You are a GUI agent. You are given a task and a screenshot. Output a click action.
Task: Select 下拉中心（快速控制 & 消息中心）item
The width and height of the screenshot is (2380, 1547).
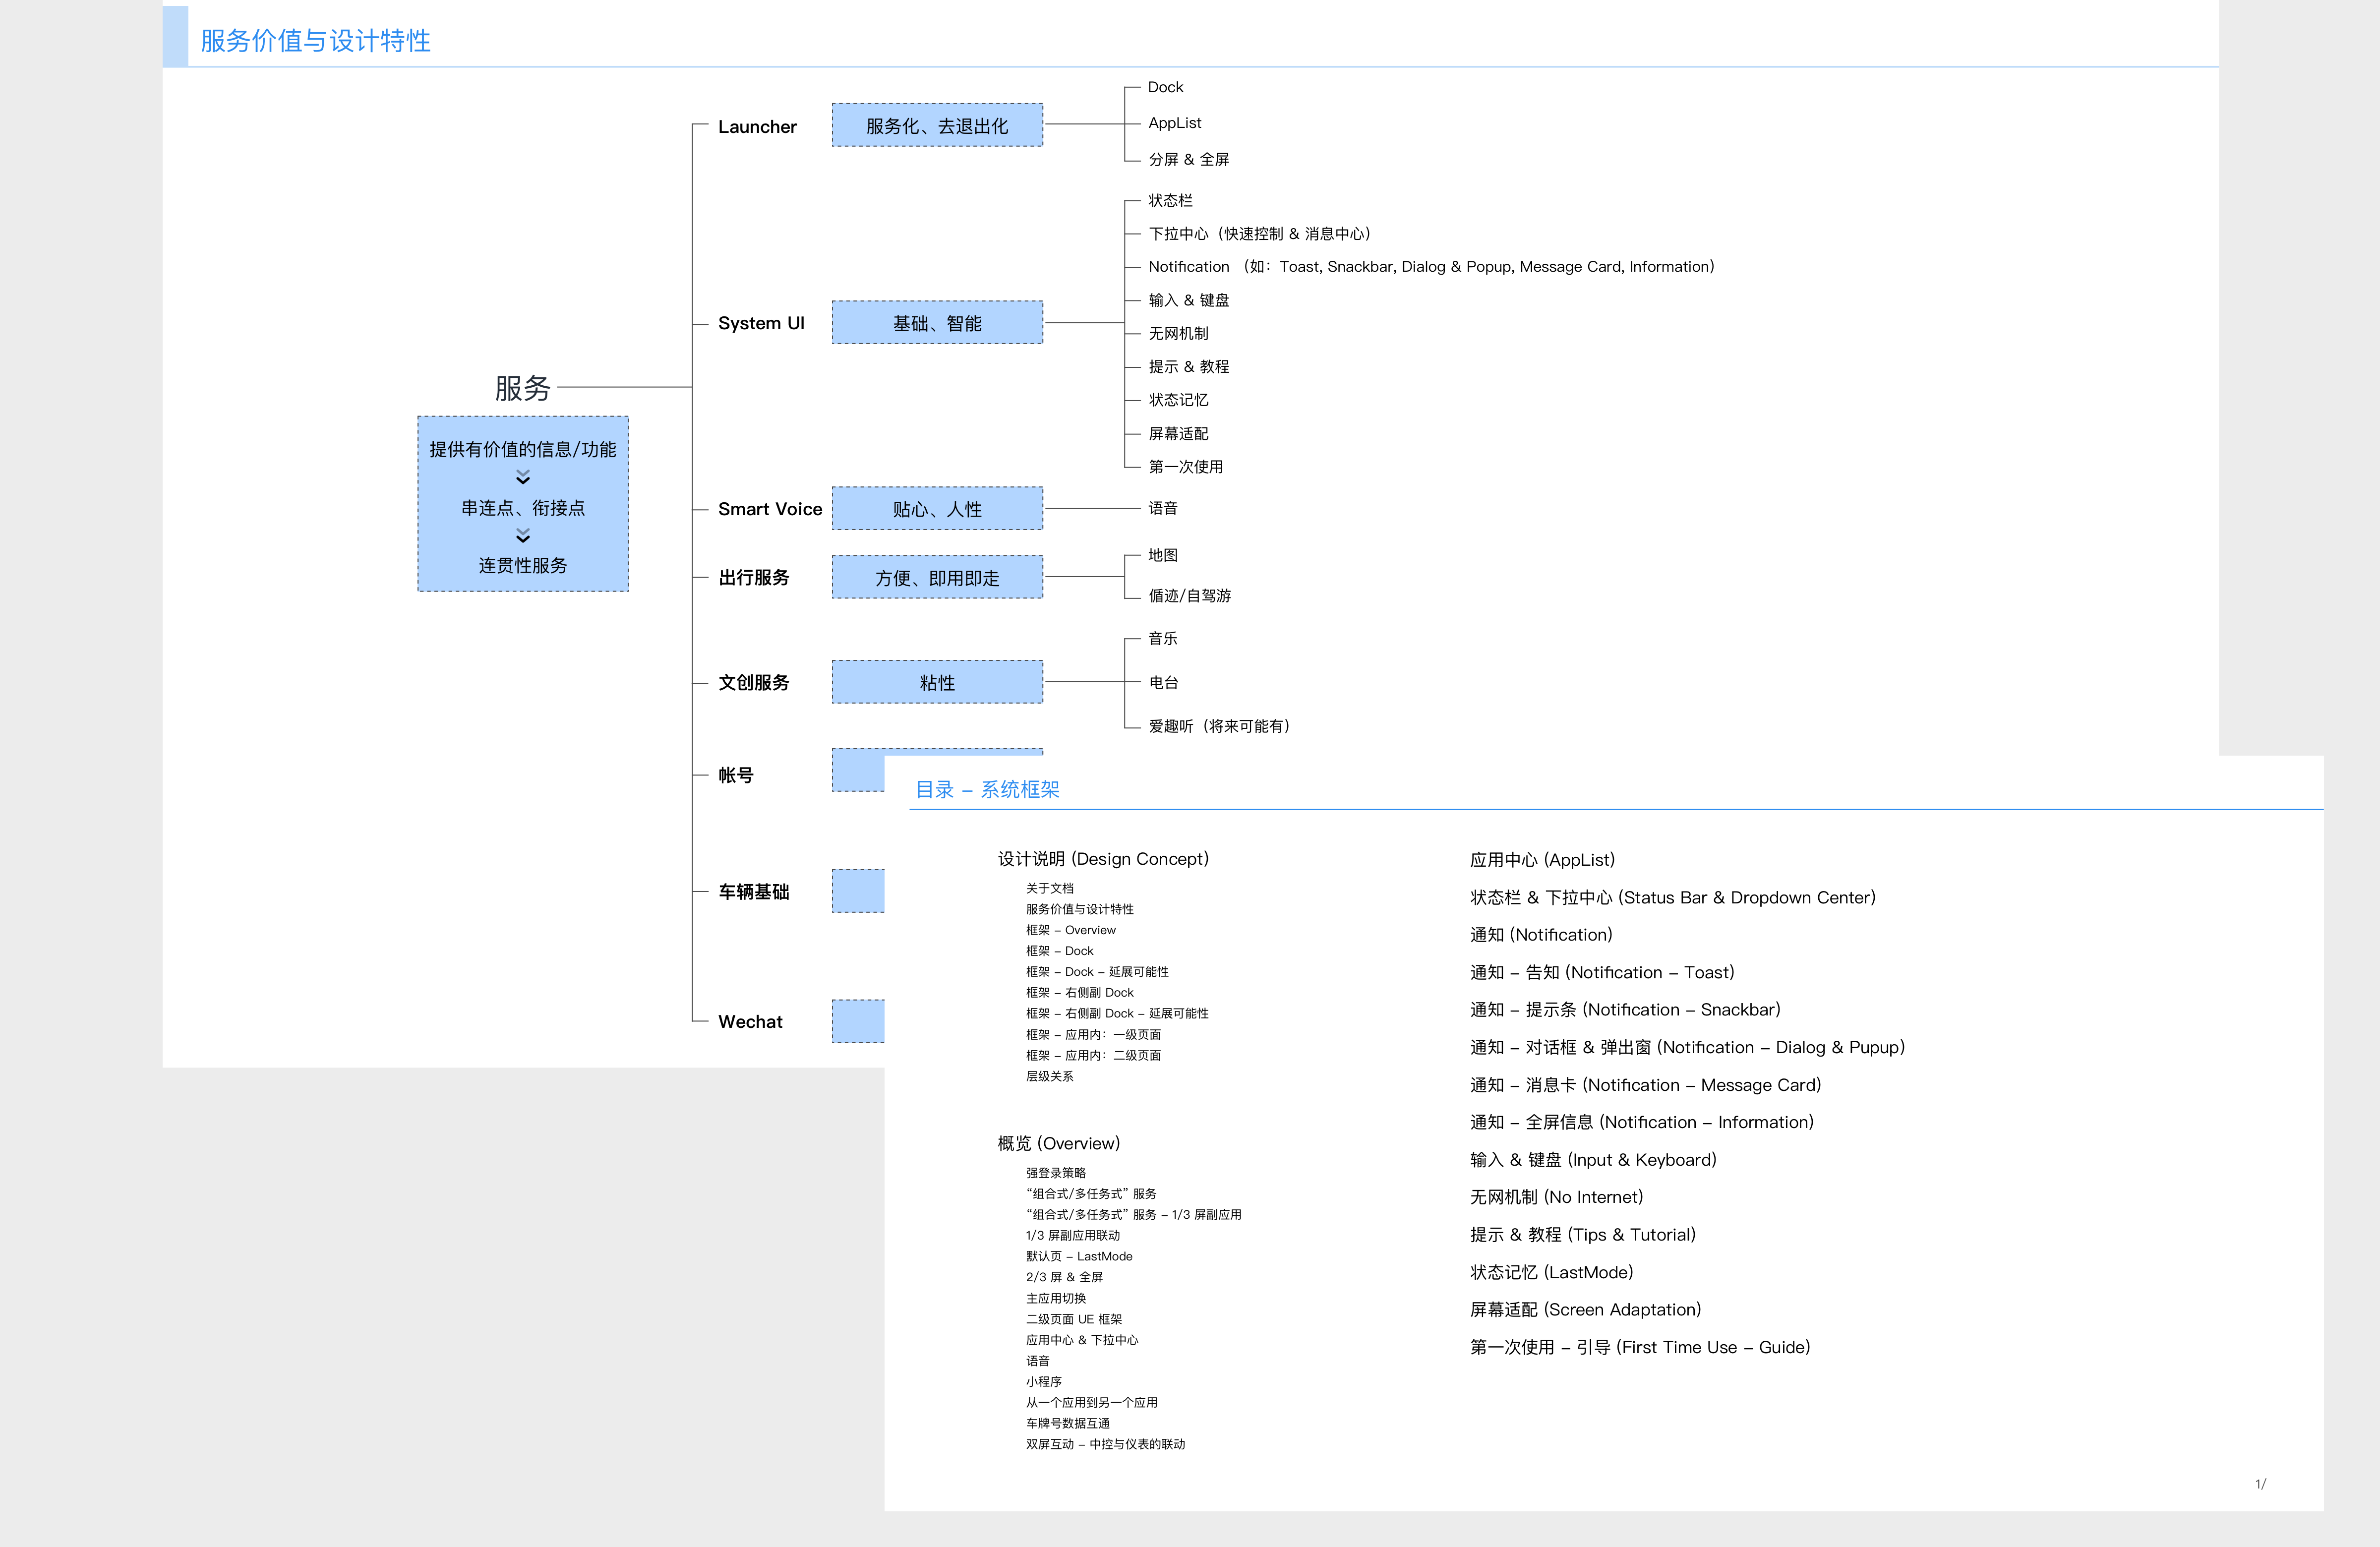(1259, 234)
